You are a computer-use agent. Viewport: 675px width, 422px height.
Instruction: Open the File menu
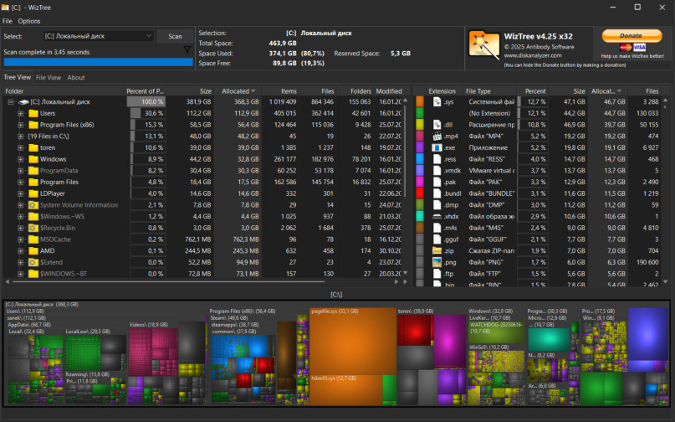(x=8, y=21)
